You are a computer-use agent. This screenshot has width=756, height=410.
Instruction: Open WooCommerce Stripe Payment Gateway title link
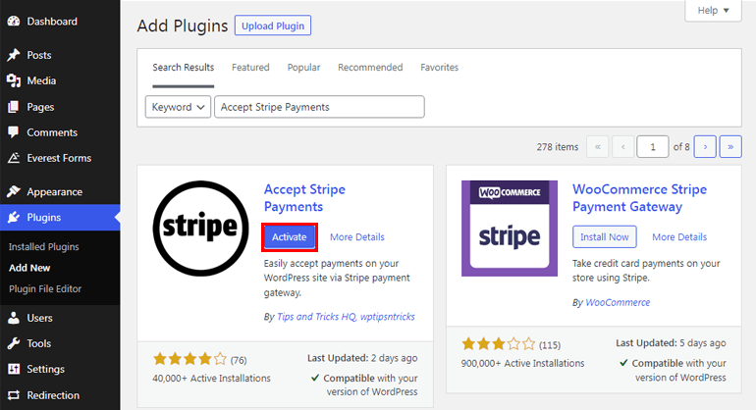point(639,198)
